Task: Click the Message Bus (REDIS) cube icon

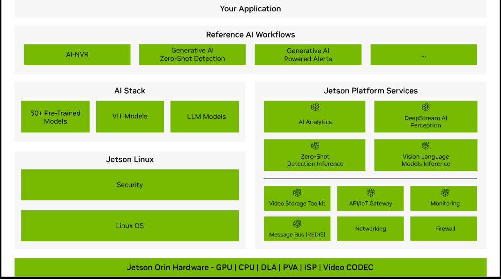Action: (297, 224)
